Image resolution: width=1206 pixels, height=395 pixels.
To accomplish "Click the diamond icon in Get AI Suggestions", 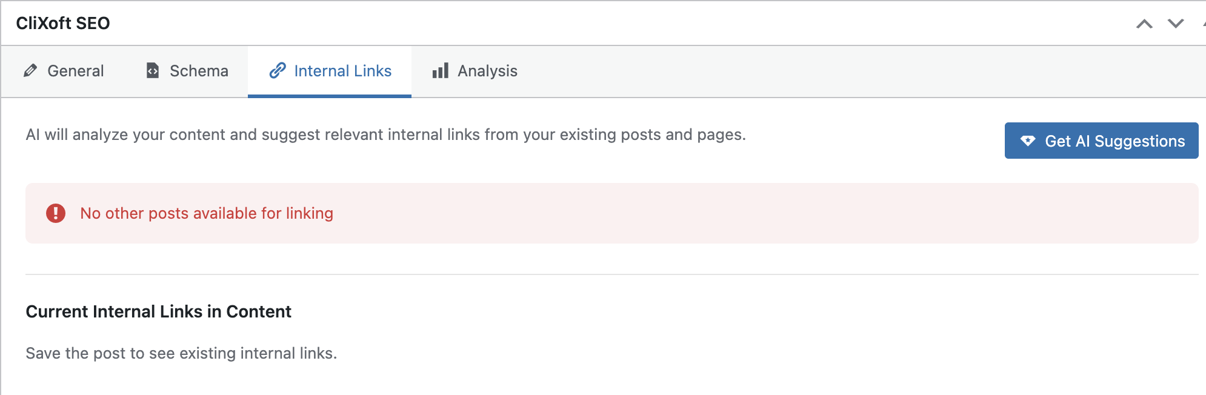I will [1028, 141].
